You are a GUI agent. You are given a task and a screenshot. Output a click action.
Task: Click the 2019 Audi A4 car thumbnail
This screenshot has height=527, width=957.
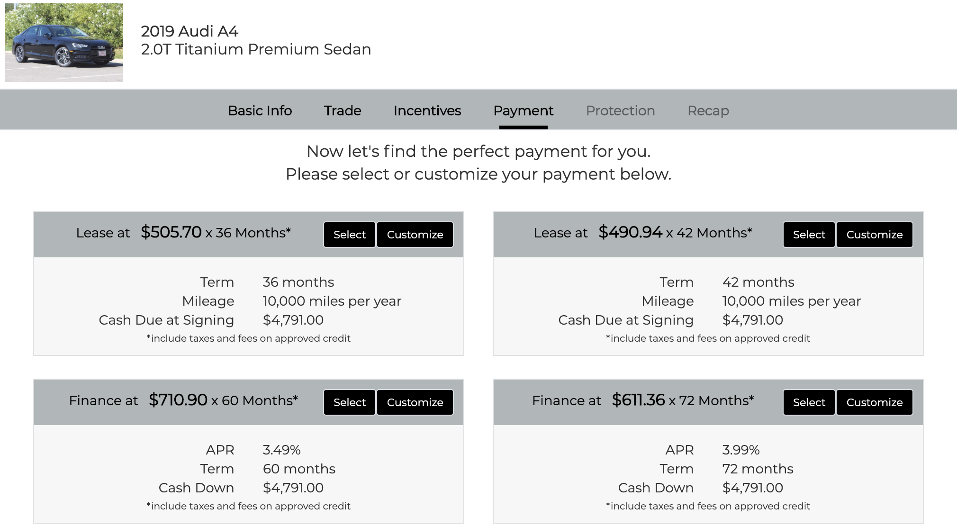[64, 43]
